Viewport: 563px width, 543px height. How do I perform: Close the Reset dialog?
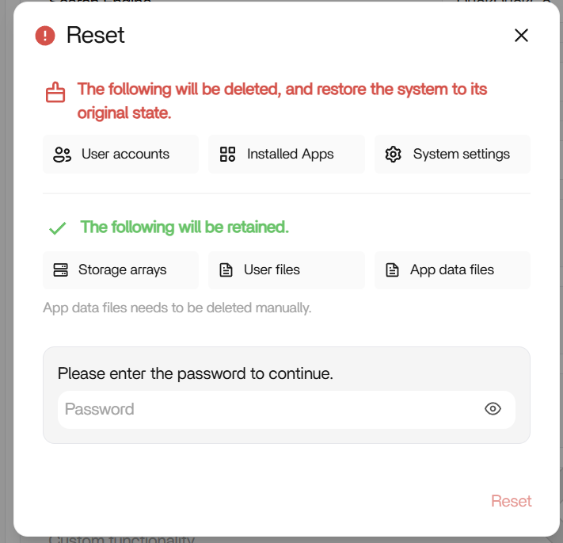click(521, 35)
